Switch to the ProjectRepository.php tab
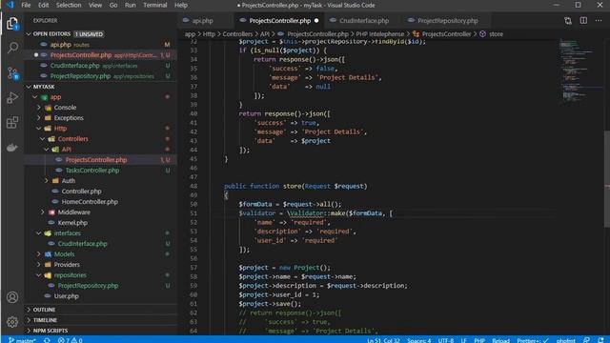610x343 pixels. [x=447, y=21]
